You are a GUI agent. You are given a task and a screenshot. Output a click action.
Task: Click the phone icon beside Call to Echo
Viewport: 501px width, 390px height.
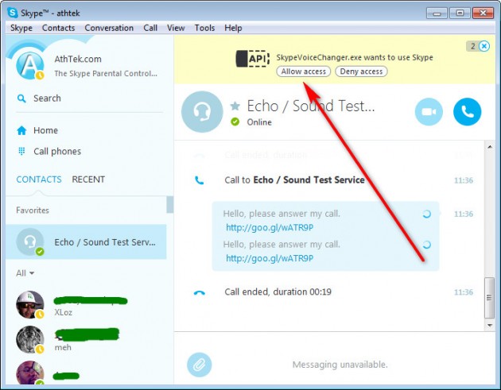pyautogui.click(x=200, y=180)
